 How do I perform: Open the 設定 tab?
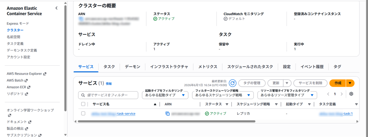click(287, 67)
